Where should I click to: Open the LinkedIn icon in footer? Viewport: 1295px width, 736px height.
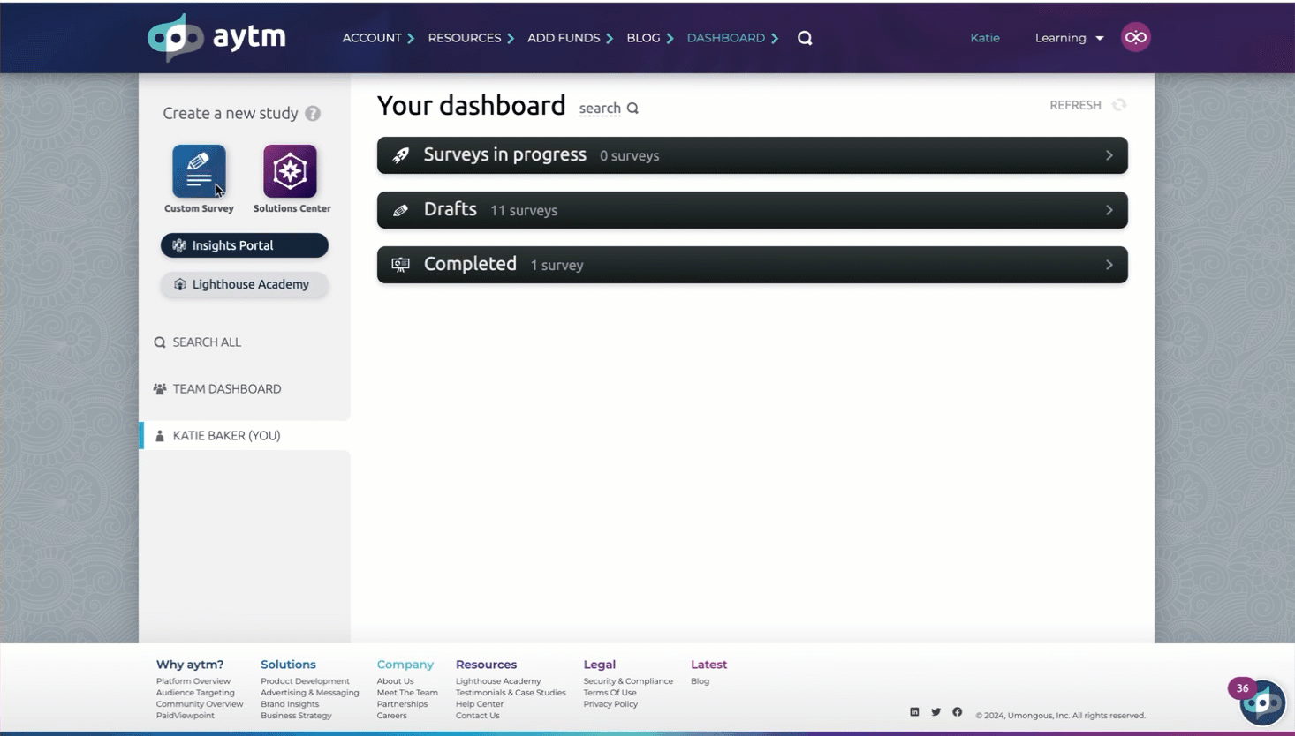[914, 712]
